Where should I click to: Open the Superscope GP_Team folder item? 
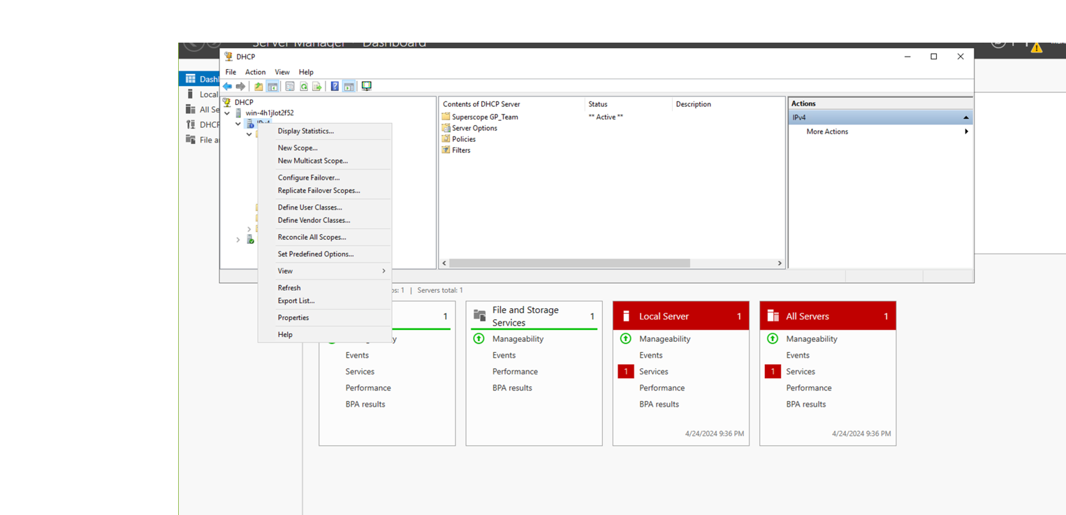click(x=484, y=117)
